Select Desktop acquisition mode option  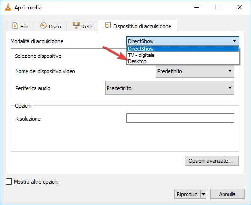tap(183, 61)
